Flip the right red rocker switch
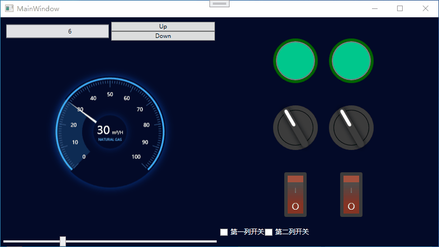This screenshot has height=247, width=439. tap(351, 194)
